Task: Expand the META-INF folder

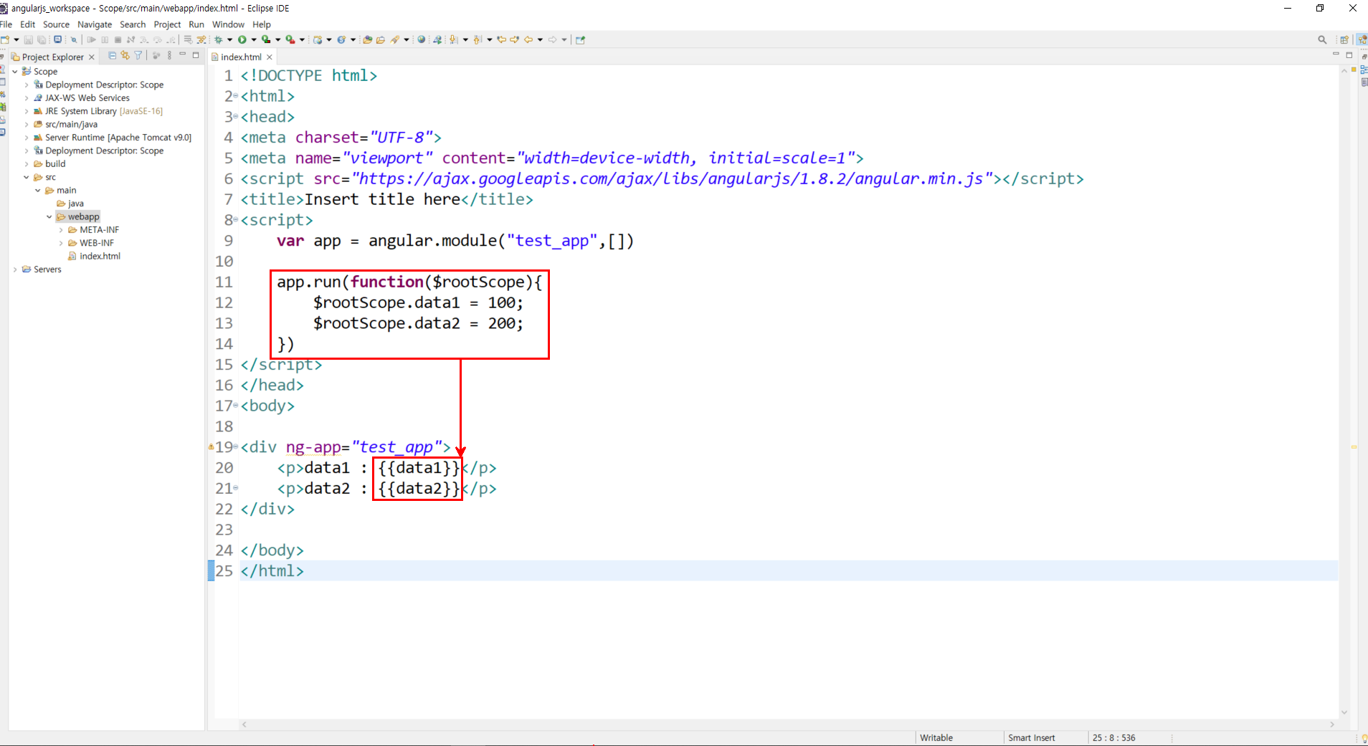Action: pyautogui.click(x=61, y=230)
